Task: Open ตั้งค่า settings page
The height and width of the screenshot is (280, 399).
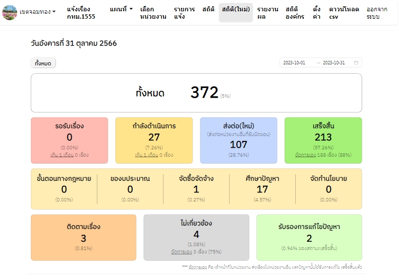Action: coord(317,13)
